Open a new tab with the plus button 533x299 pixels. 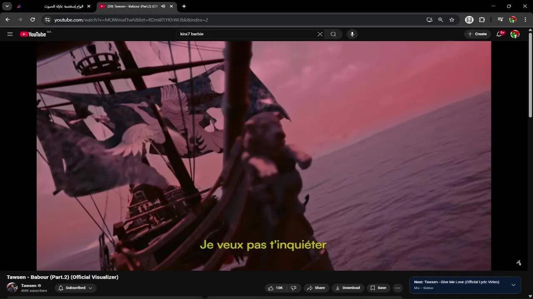pyautogui.click(x=184, y=6)
